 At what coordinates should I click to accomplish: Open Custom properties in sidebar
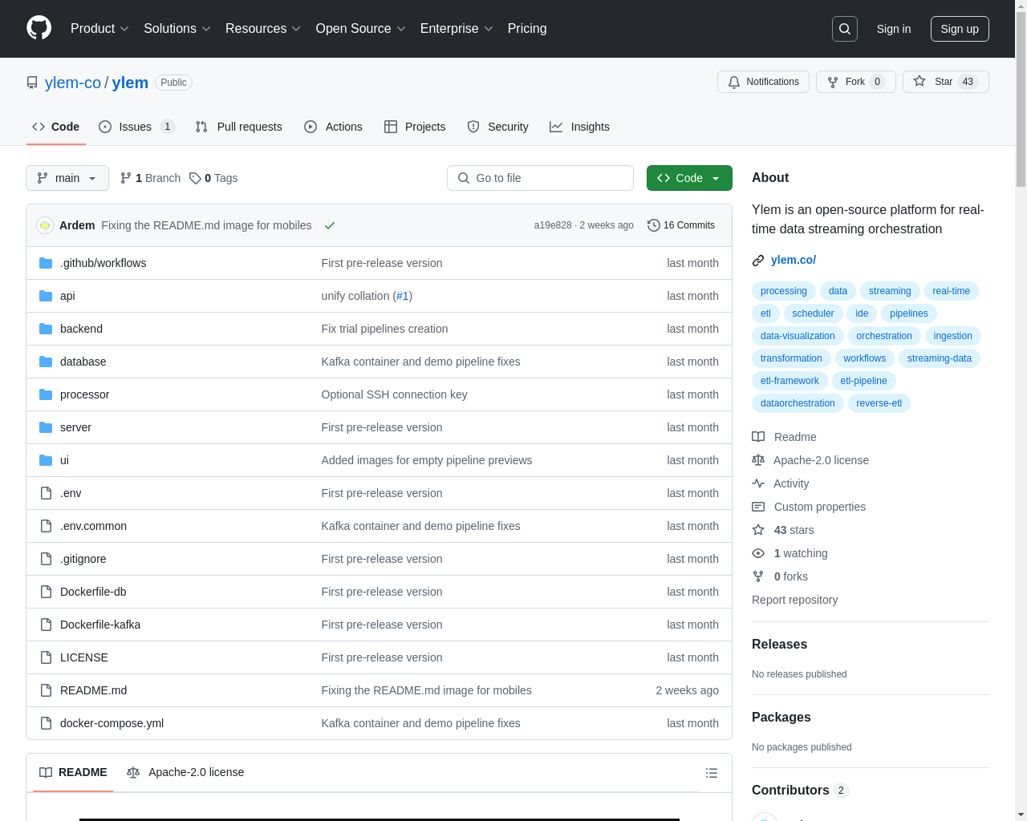[809, 507]
